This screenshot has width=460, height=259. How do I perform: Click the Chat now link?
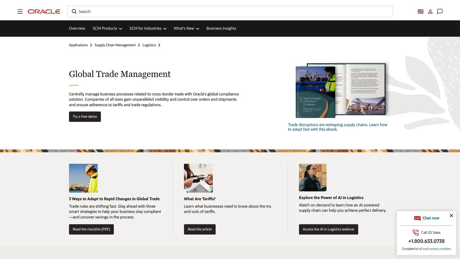pos(431,218)
